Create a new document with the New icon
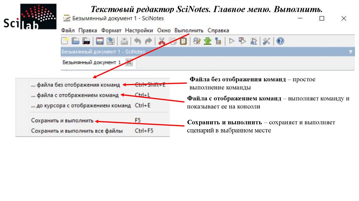The image size is (359, 201). (65, 41)
